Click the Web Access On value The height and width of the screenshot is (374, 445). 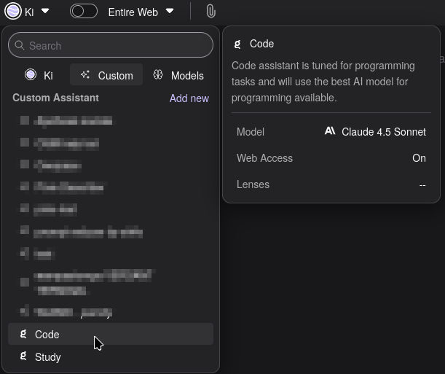[419, 158]
